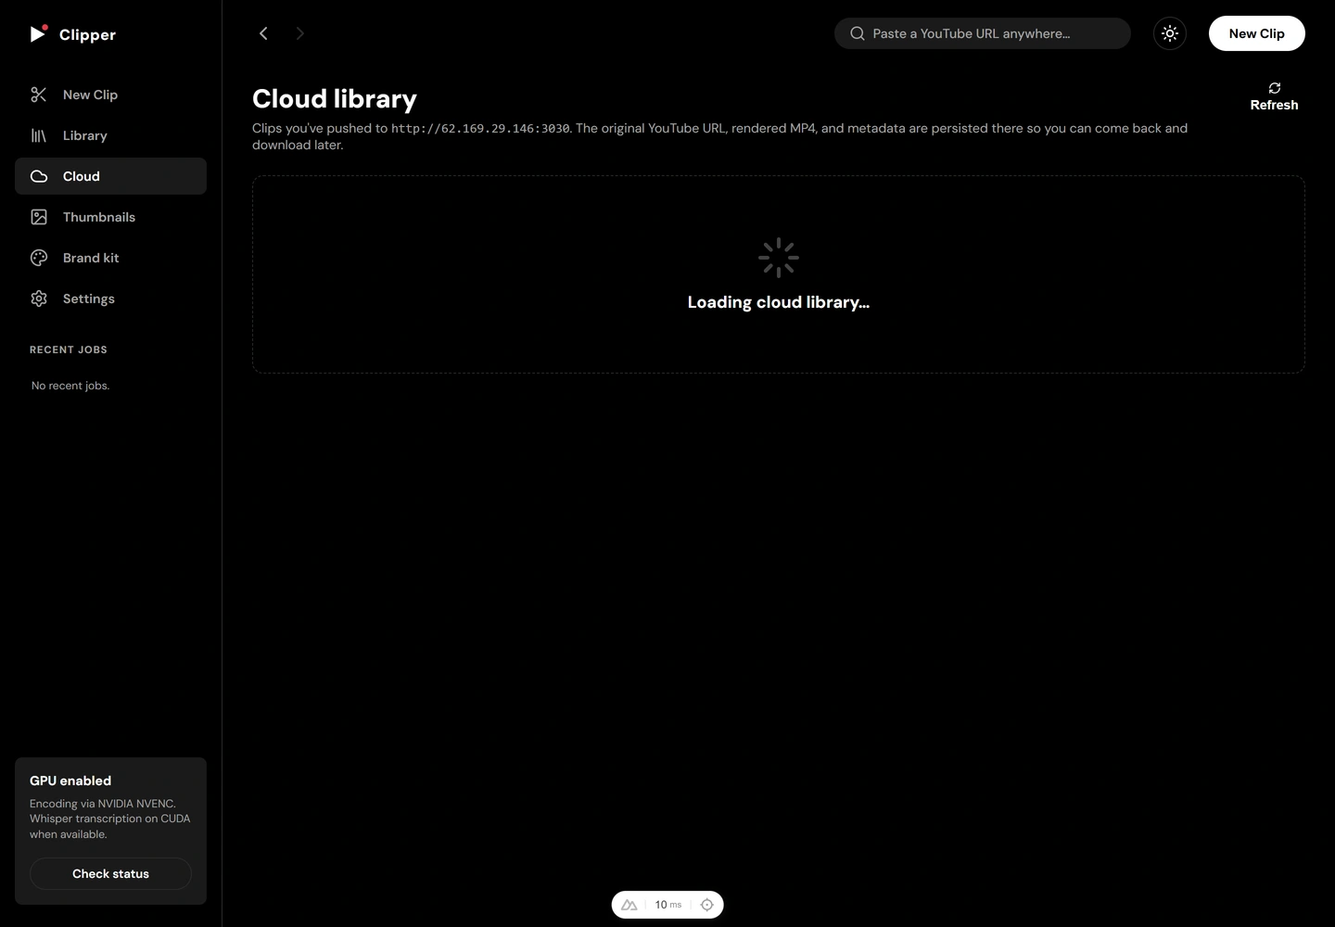The height and width of the screenshot is (927, 1335).
Task: Focus the Paste a YouTube URL field
Action: pos(983,33)
